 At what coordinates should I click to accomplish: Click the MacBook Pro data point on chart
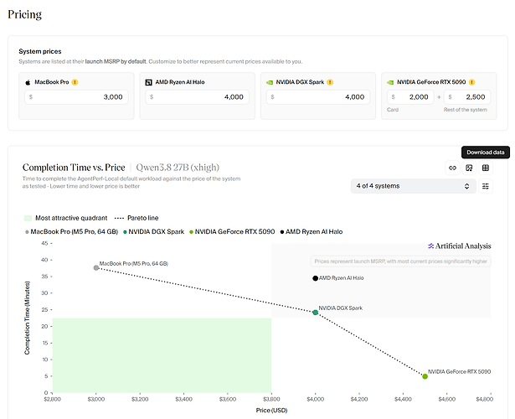(96, 268)
